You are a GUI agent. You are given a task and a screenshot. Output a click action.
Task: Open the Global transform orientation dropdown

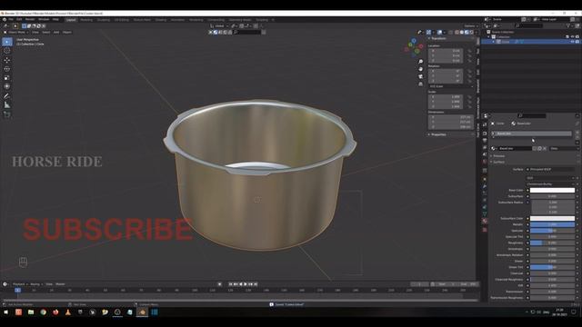click(219, 26)
